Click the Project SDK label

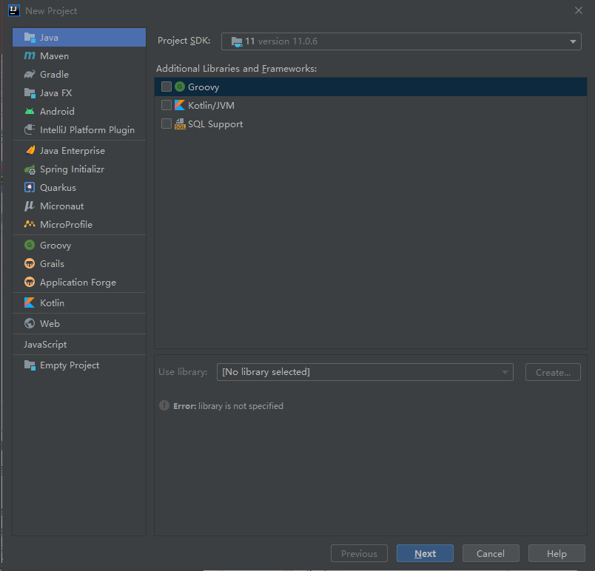184,41
